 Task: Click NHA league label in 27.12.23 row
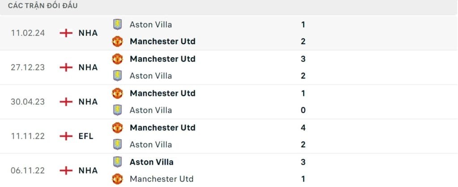tap(88, 67)
